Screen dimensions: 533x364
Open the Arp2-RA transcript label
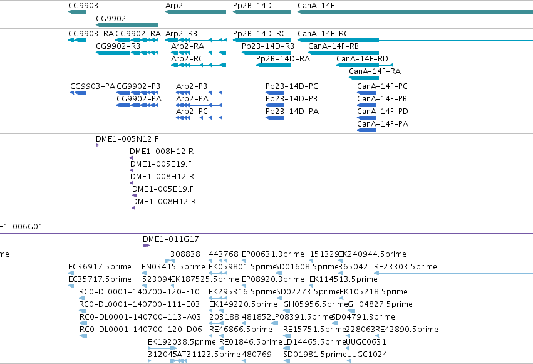pos(188,46)
